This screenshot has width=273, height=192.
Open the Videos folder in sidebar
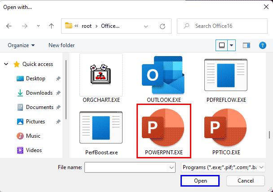pos(29,150)
